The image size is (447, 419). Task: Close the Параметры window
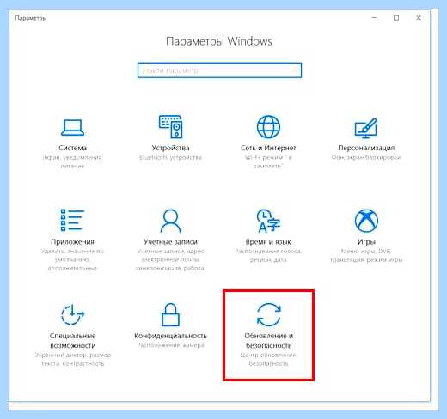tap(419, 18)
